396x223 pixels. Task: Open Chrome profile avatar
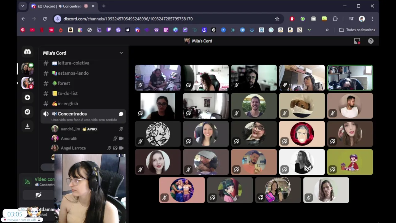[362, 19]
